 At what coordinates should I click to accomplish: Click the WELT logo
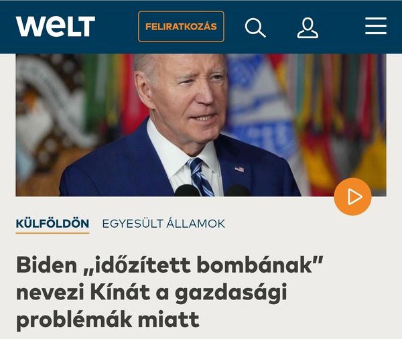point(56,26)
